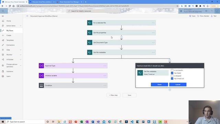This screenshot has height=124, width=220.
Task: Switch to Power Automate Error Manager tab
Action: click(69, 2)
